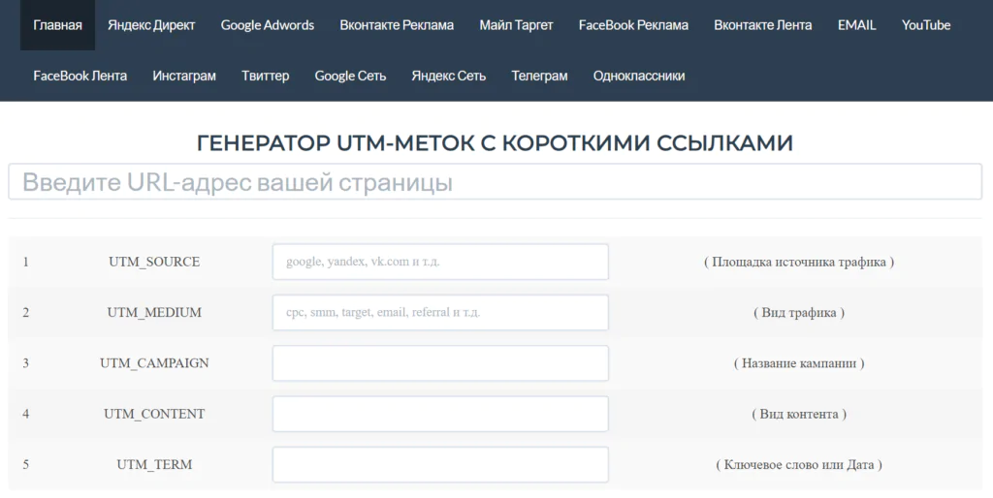
Task: Focus the page URL address field
Action: pyautogui.click(x=496, y=181)
